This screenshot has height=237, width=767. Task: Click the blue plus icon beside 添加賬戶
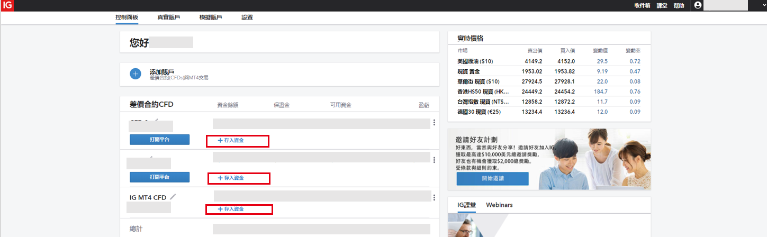pyautogui.click(x=136, y=74)
